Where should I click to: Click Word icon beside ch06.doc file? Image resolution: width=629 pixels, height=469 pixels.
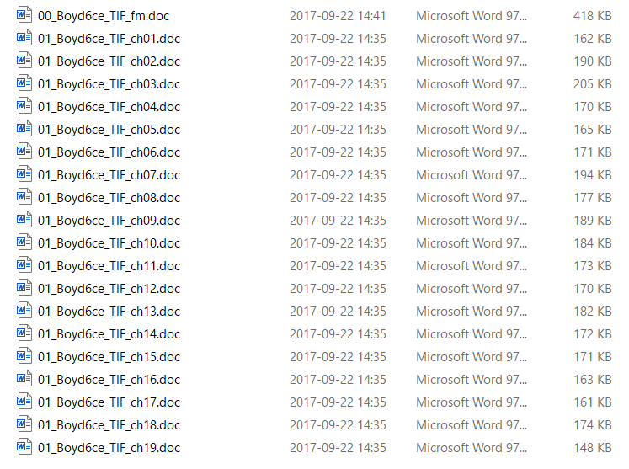[24, 152]
